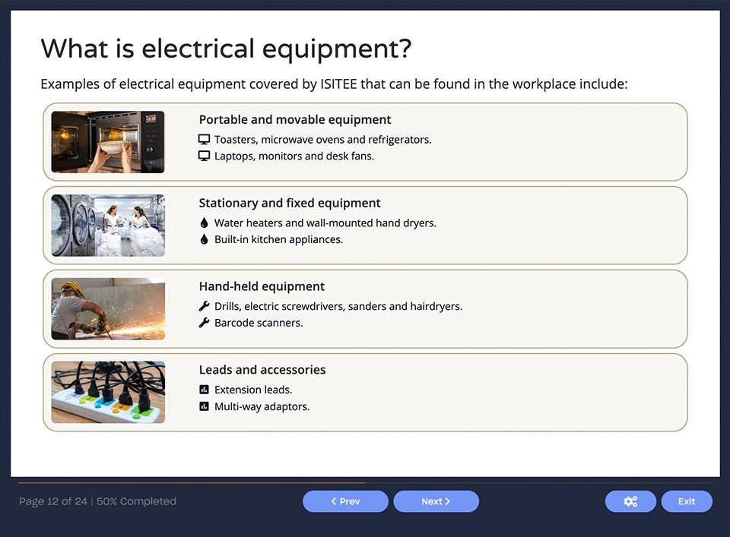Open settings with the gears button
This screenshot has width=730, height=537.
pyautogui.click(x=630, y=501)
